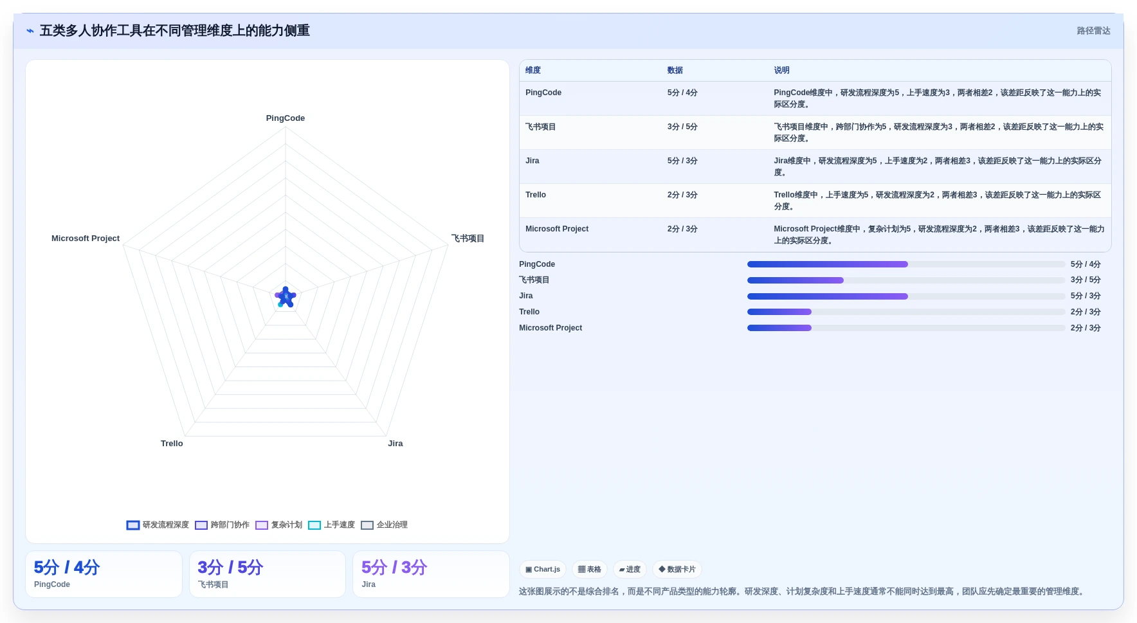Select PingCode table row name

coord(543,93)
